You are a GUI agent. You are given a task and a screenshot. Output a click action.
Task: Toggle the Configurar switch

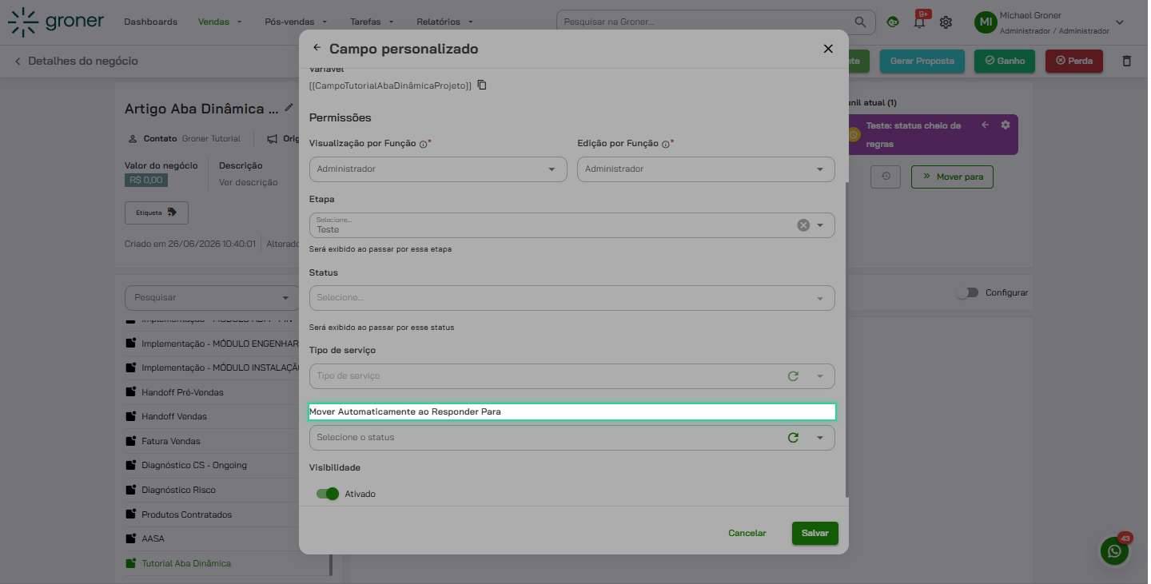coord(967,292)
